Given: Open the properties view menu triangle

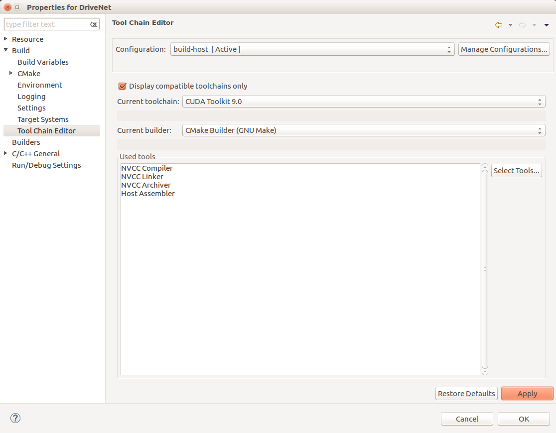Looking at the screenshot, I should click(x=546, y=25).
